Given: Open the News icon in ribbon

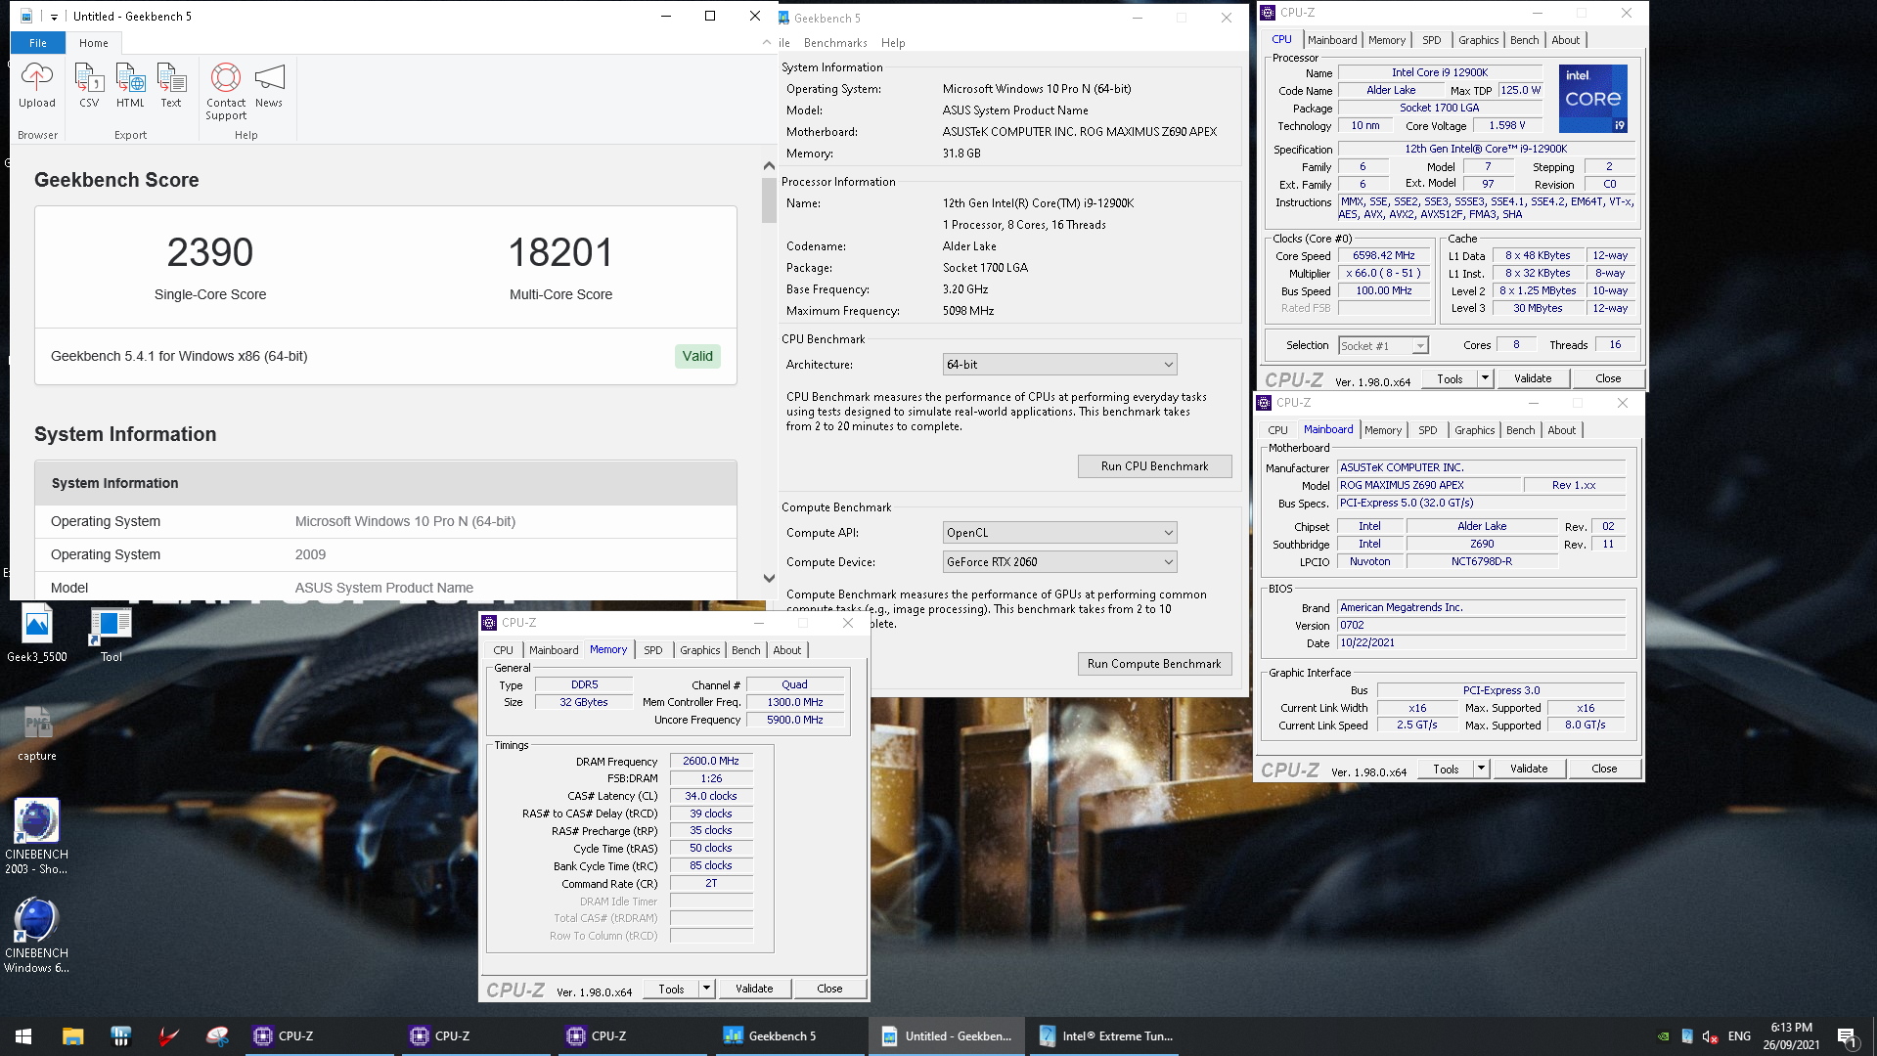Looking at the screenshot, I should 269,86.
